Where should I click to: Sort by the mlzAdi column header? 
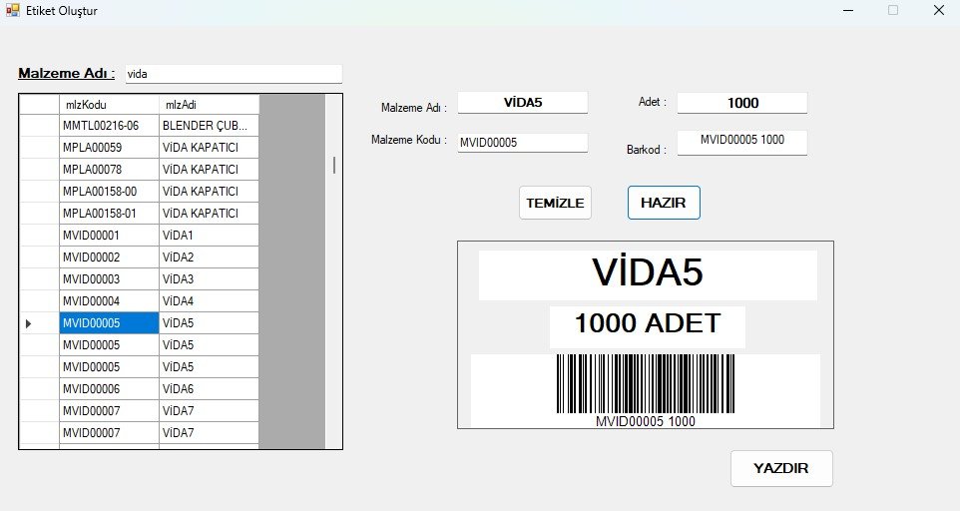coord(209,104)
